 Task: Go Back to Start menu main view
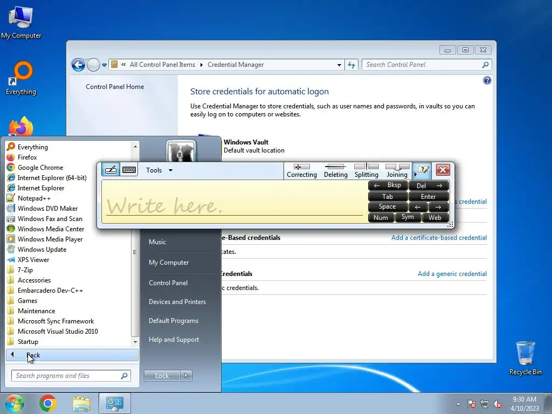pyautogui.click(x=72, y=355)
